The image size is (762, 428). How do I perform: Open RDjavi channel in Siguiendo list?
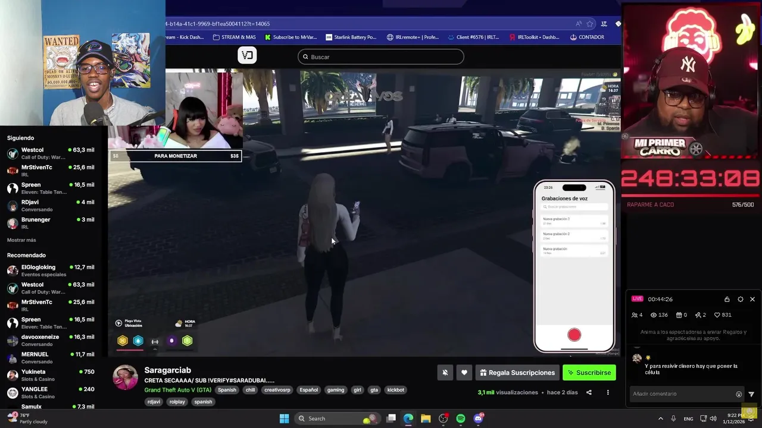click(51, 206)
